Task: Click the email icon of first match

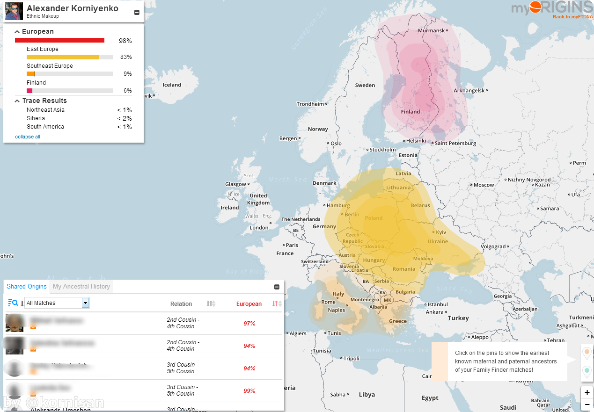Action: pyautogui.click(x=33, y=327)
